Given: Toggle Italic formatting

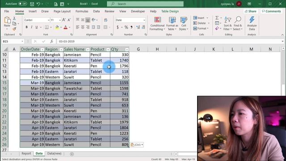Looking at the screenshot, I should coord(32,27).
